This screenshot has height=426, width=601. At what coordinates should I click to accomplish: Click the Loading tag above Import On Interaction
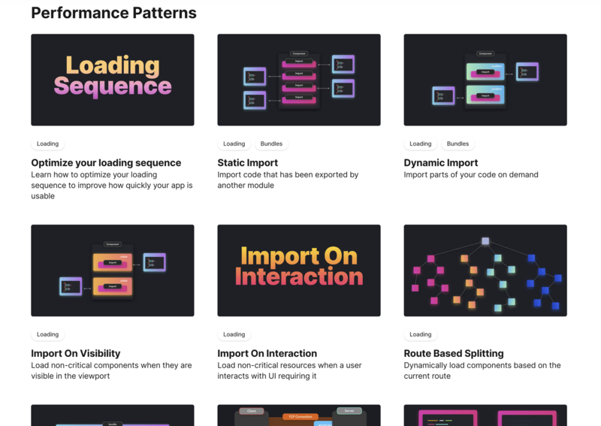pos(234,334)
